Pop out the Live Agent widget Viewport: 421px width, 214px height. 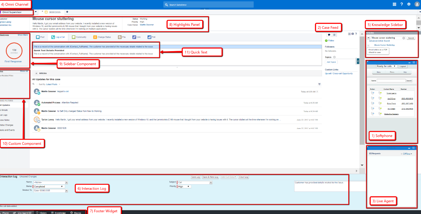click(414, 148)
